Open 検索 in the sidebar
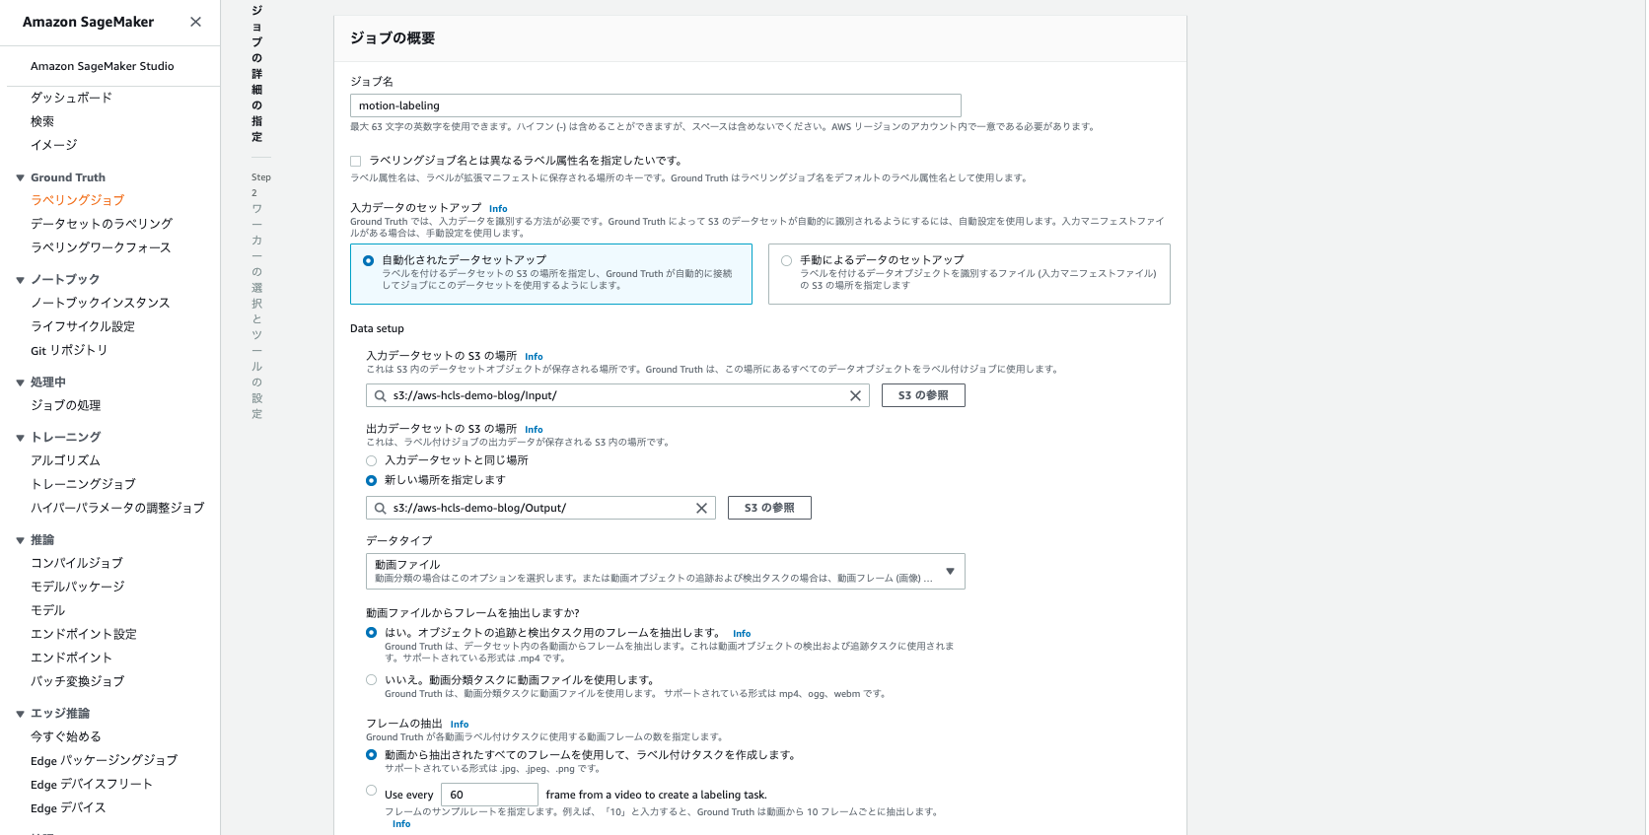1649x835 pixels. [x=42, y=121]
